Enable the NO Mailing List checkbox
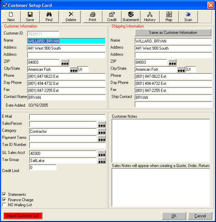This screenshot has height=222, width=216. pyautogui.click(x=4, y=205)
